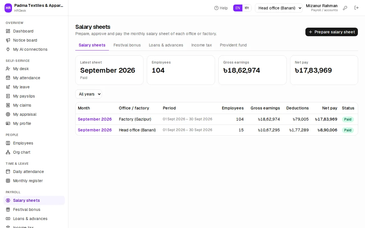Click the Mizanur Rahman user name

pyautogui.click(x=322, y=6)
